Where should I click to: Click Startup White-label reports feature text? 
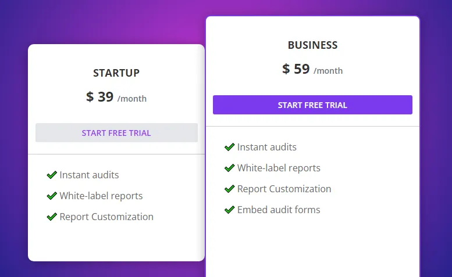(101, 196)
